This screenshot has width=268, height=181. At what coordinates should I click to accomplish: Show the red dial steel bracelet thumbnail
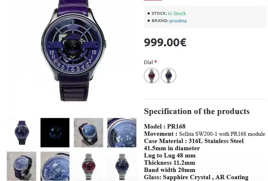[88, 166]
